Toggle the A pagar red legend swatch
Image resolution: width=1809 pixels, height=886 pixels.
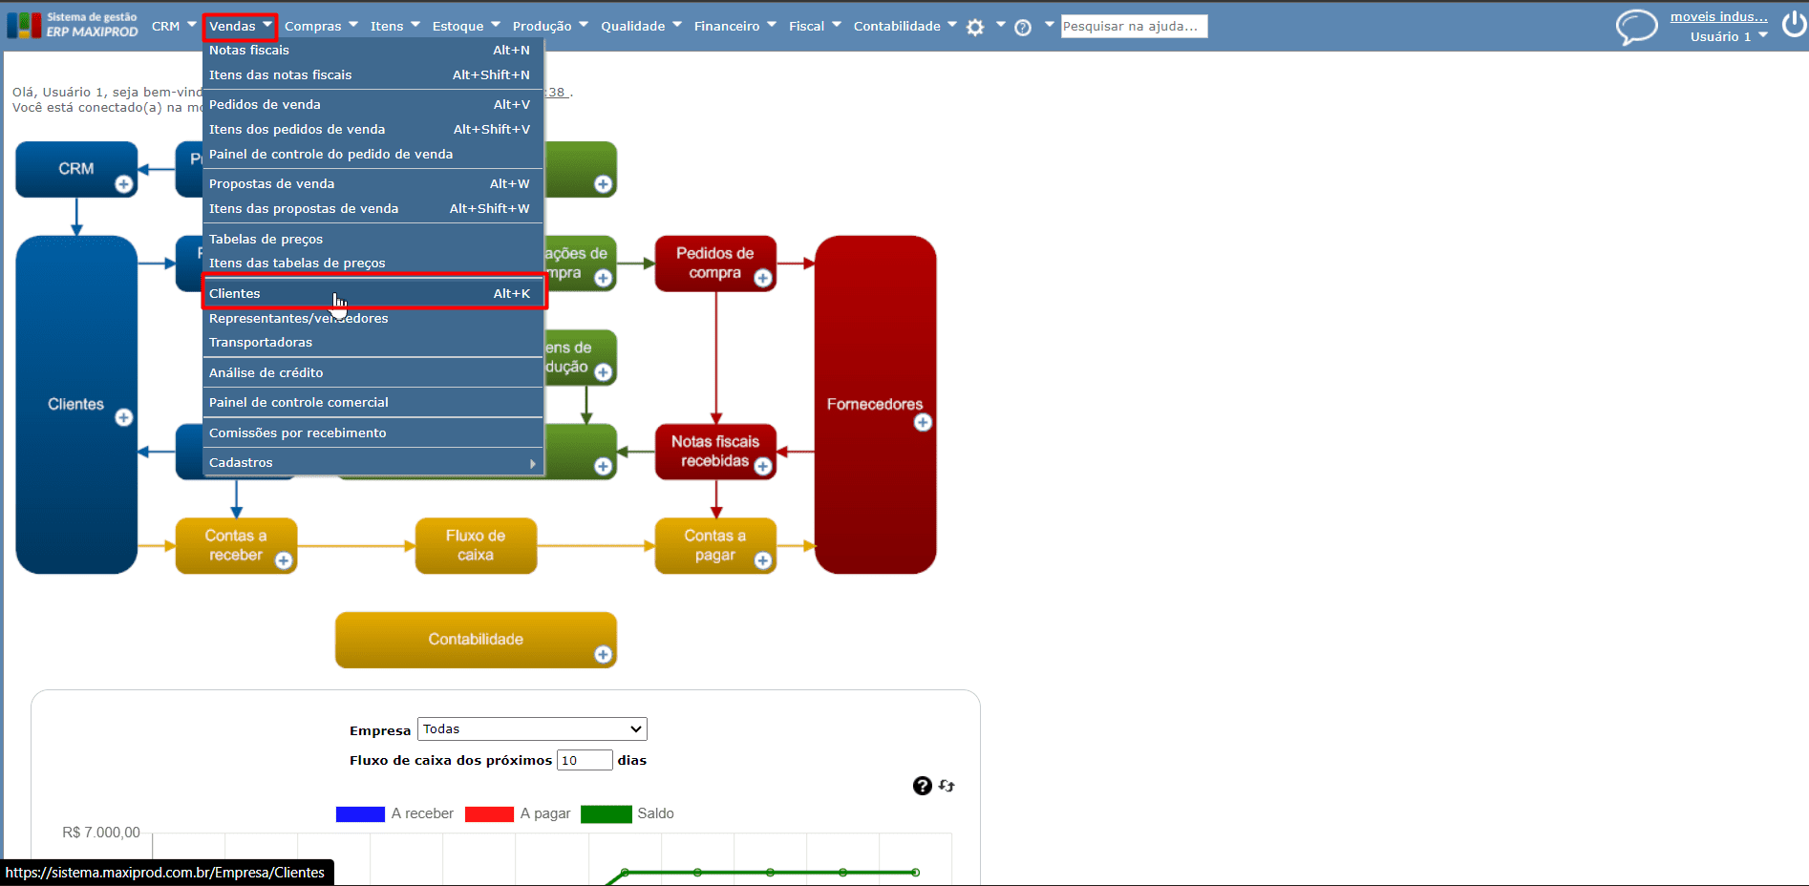click(x=489, y=814)
